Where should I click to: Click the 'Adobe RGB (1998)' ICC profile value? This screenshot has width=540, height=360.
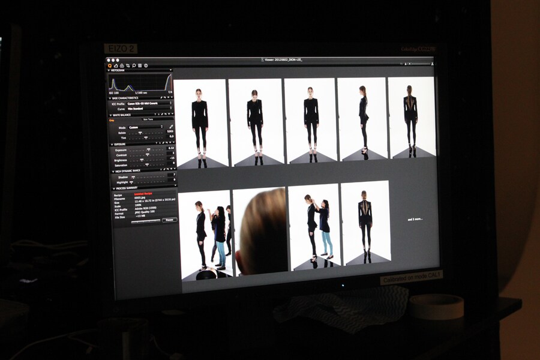146,208
